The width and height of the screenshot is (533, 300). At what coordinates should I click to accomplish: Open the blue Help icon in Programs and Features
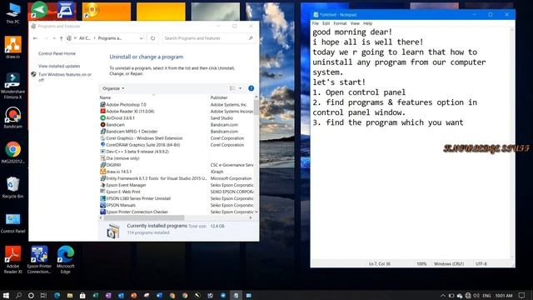coord(251,88)
